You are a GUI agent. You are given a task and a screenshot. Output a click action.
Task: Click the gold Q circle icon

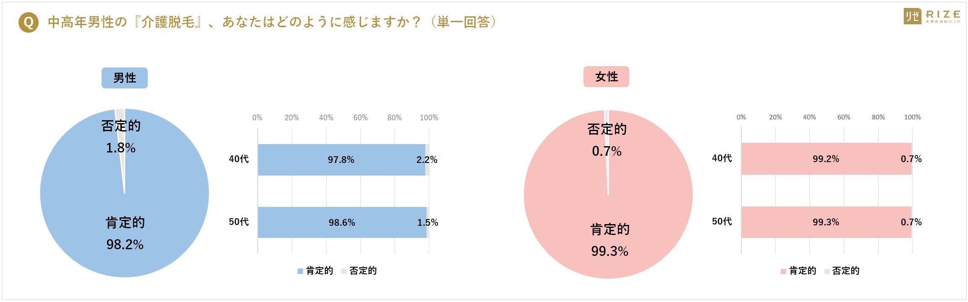click(x=28, y=22)
